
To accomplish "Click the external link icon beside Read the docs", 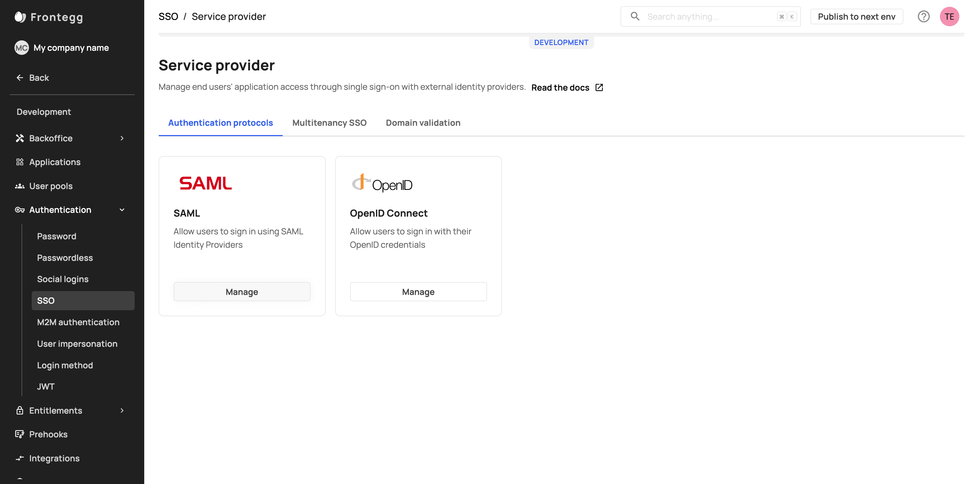I will [599, 88].
